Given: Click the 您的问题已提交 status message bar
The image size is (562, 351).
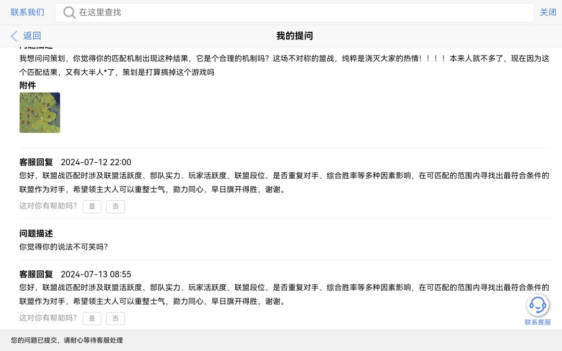Looking at the screenshot, I should click(x=281, y=340).
